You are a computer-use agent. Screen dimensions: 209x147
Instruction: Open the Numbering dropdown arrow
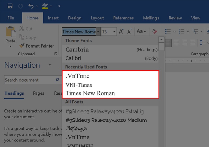pyautogui.click(x=188, y=32)
